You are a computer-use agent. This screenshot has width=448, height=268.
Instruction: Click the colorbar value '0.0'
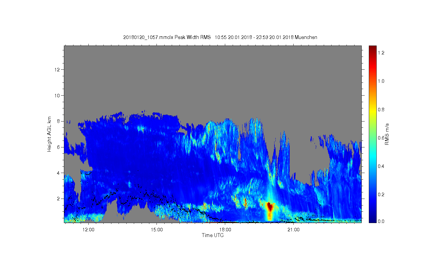[x=381, y=221]
